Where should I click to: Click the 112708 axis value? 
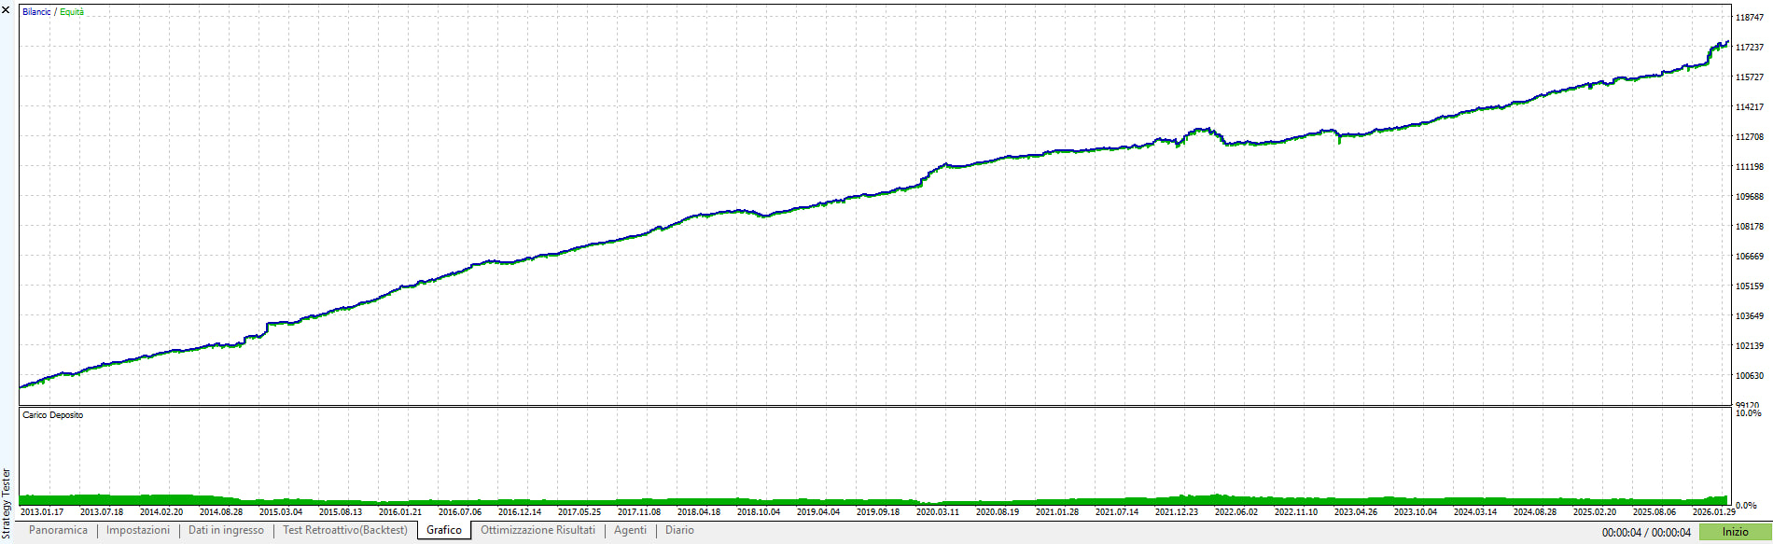[1749, 136]
